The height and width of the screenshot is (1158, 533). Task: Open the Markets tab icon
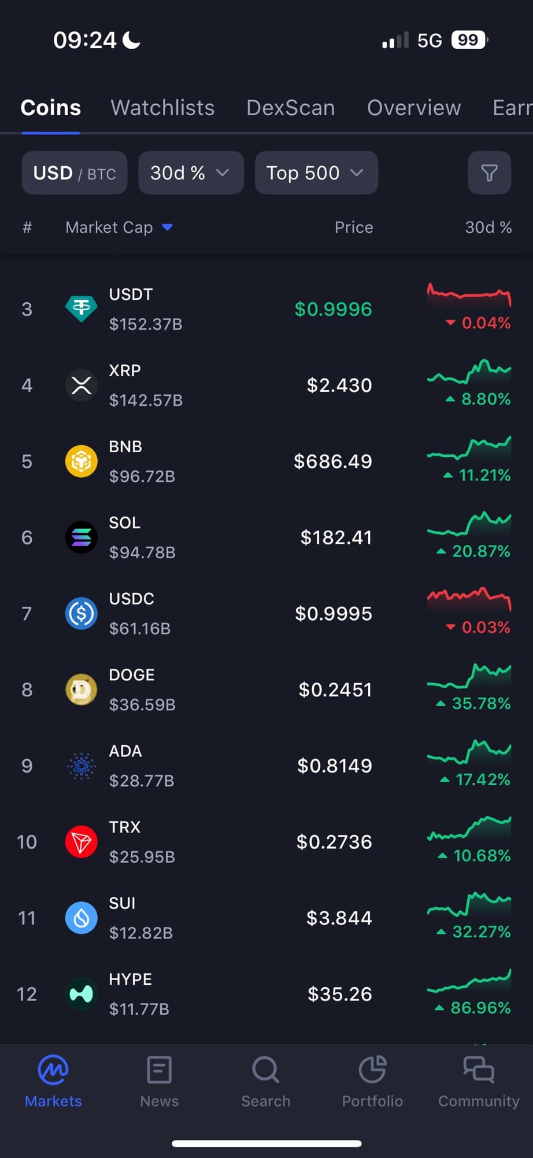53,1070
